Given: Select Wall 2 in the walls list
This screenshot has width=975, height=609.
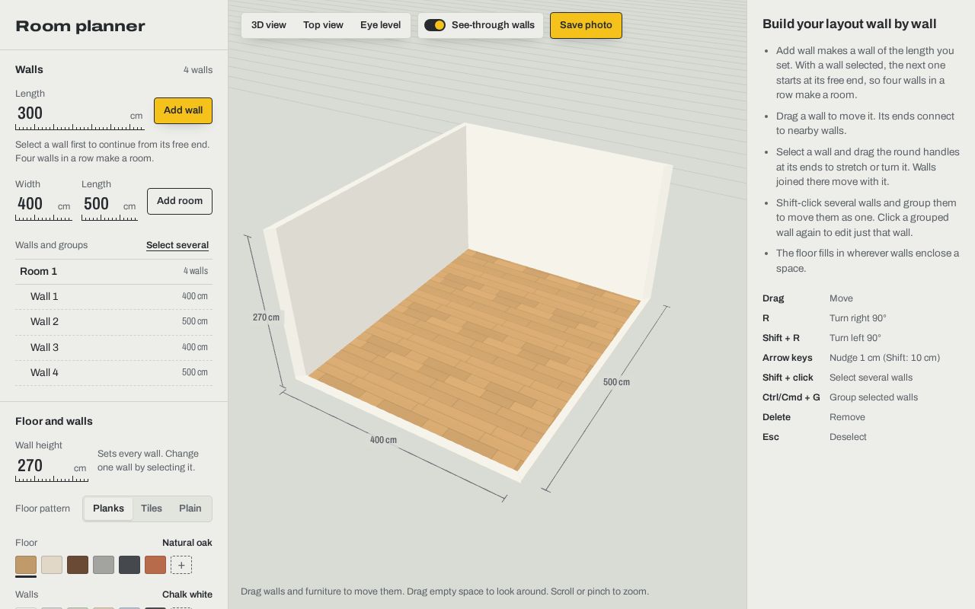Looking at the screenshot, I should 113,322.
